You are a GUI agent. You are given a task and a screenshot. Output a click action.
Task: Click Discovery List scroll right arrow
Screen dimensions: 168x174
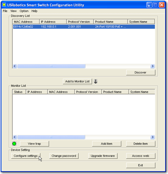point(153,66)
